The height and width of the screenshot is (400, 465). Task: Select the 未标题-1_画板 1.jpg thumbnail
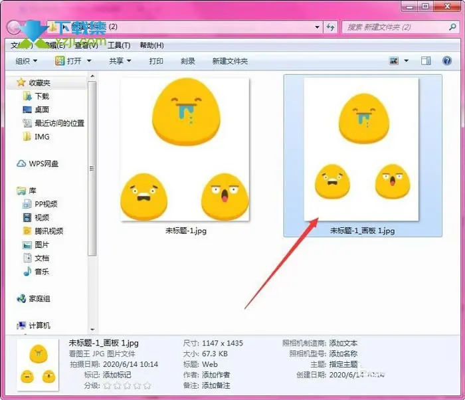pos(361,150)
